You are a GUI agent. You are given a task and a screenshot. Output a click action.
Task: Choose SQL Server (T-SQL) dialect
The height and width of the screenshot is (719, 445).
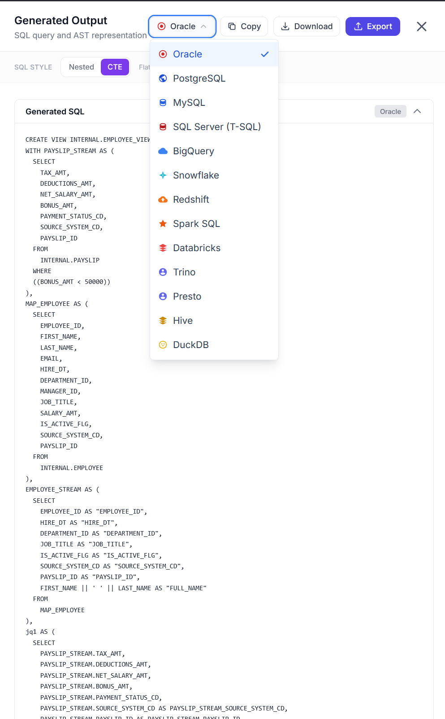(x=214, y=127)
